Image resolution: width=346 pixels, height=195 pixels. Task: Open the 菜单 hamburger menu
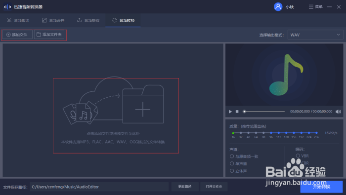coord(316,7)
